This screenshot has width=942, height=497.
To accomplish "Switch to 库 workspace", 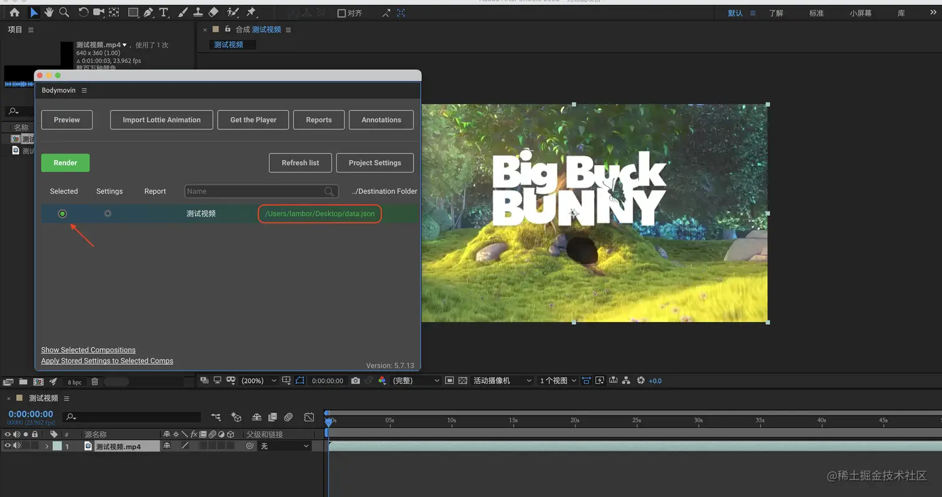I will click(901, 13).
